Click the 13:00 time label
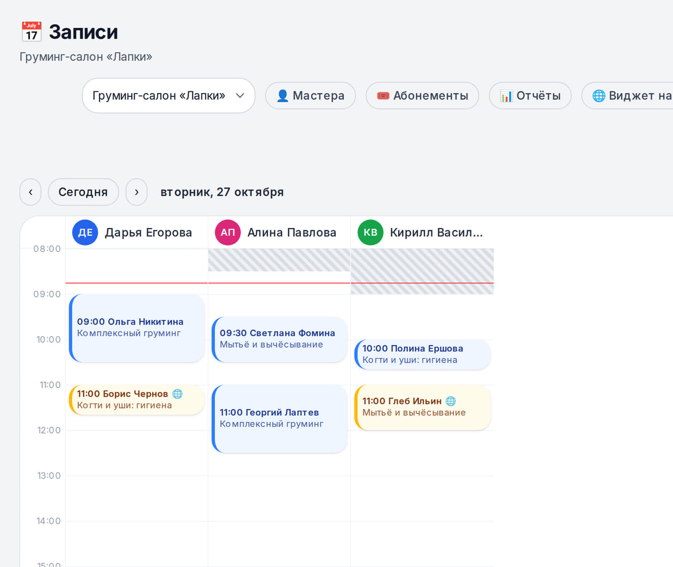Screen dimensions: 673x567 (49, 476)
